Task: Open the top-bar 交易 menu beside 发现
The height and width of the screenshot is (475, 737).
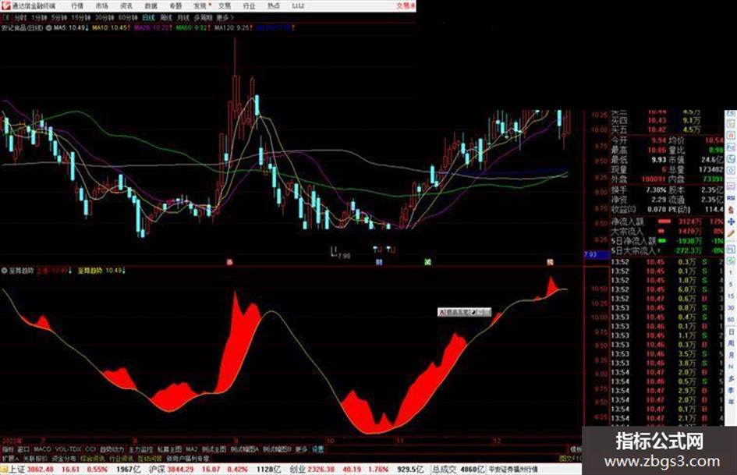Action: [224, 6]
